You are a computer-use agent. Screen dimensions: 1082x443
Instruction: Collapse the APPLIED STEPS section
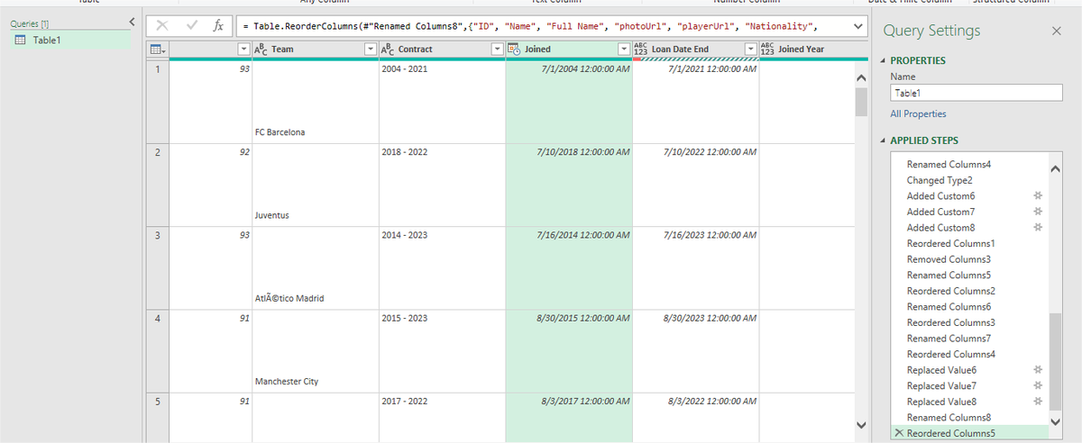883,141
